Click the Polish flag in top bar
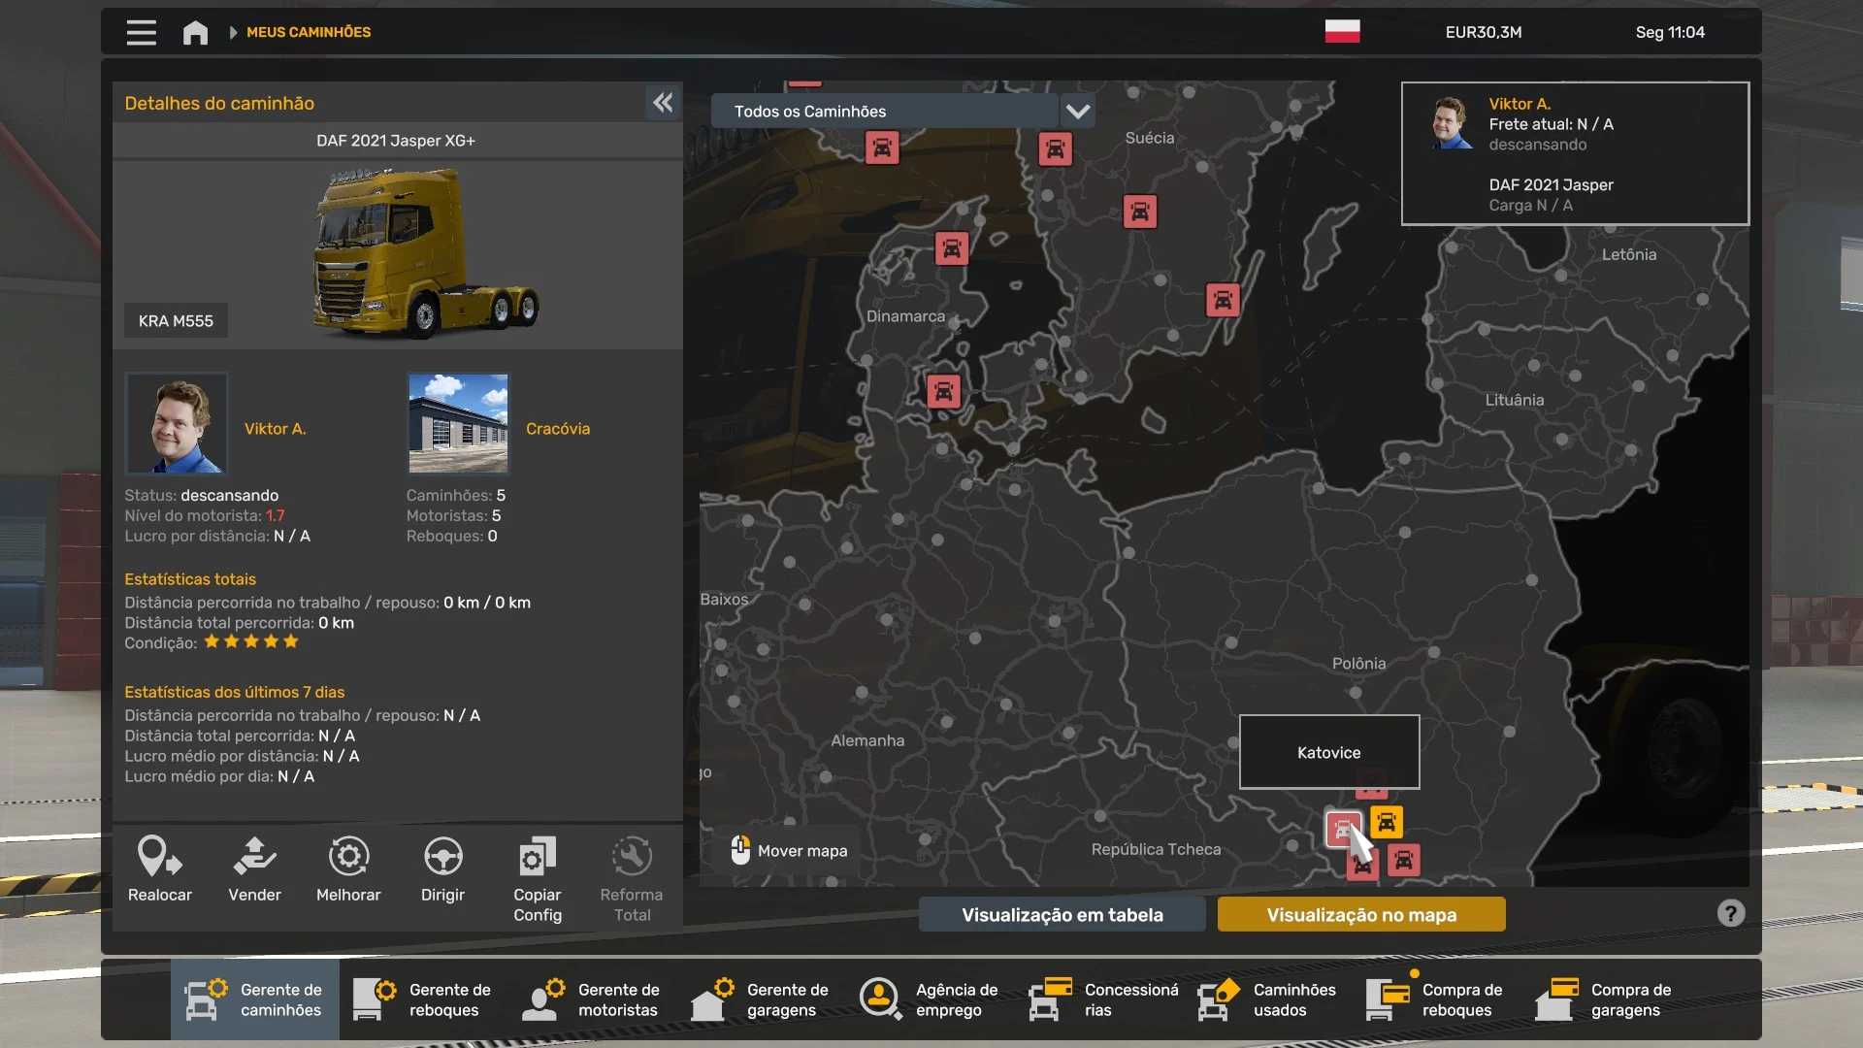 point(1342,32)
